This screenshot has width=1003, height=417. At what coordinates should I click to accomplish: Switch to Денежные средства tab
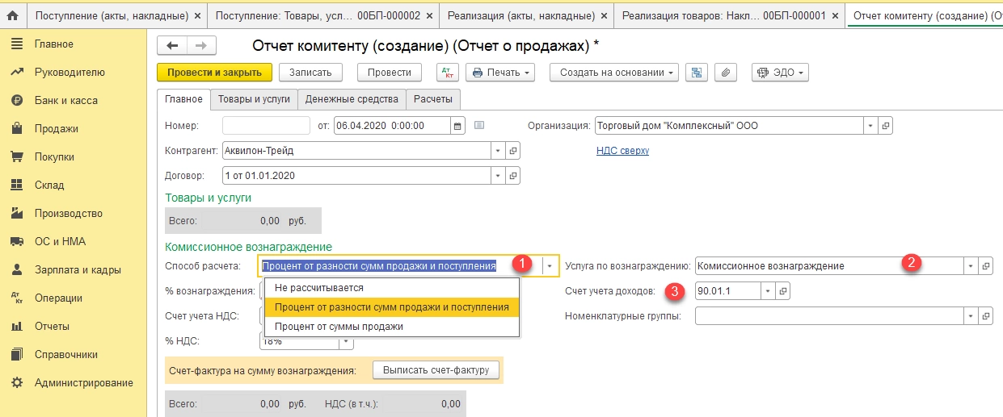click(x=352, y=99)
